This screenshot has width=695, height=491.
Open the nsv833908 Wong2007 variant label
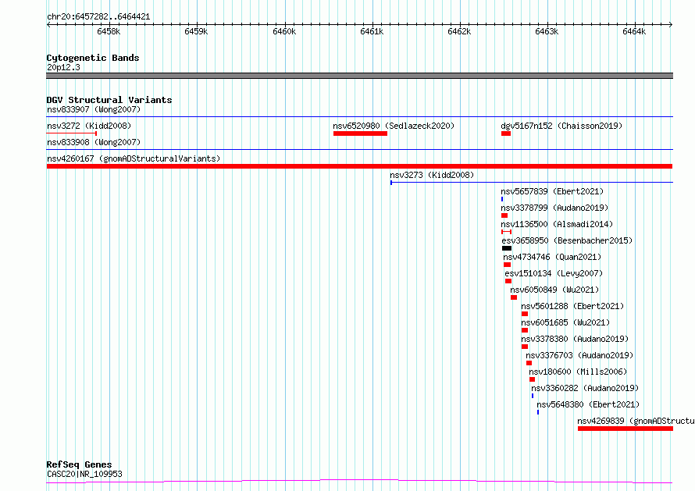pos(94,142)
